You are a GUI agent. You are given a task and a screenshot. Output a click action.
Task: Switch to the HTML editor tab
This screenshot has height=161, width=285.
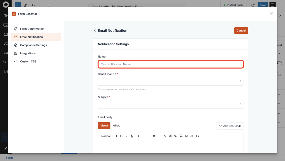click(116, 126)
